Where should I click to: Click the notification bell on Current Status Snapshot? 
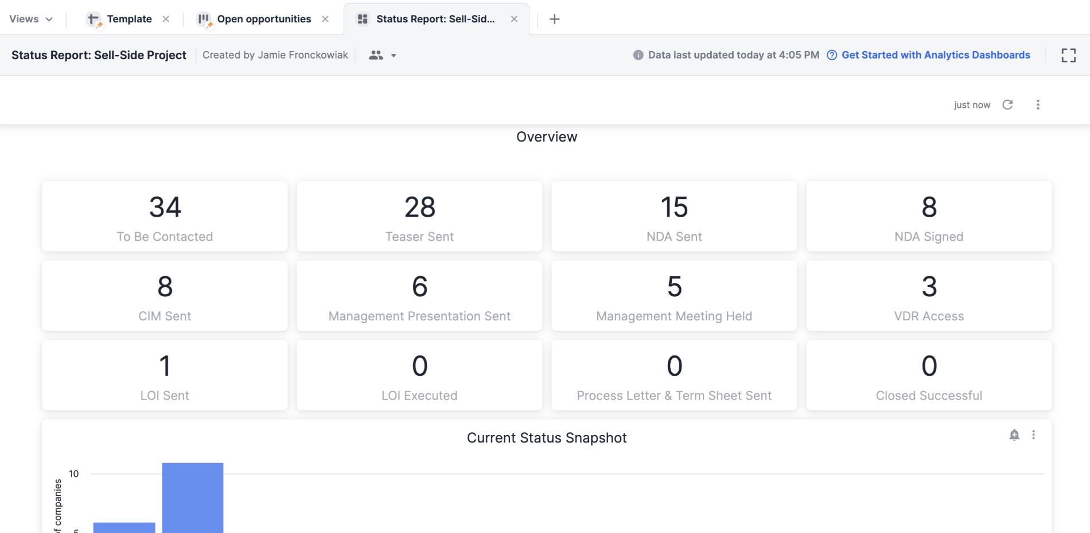point(1014,436)
